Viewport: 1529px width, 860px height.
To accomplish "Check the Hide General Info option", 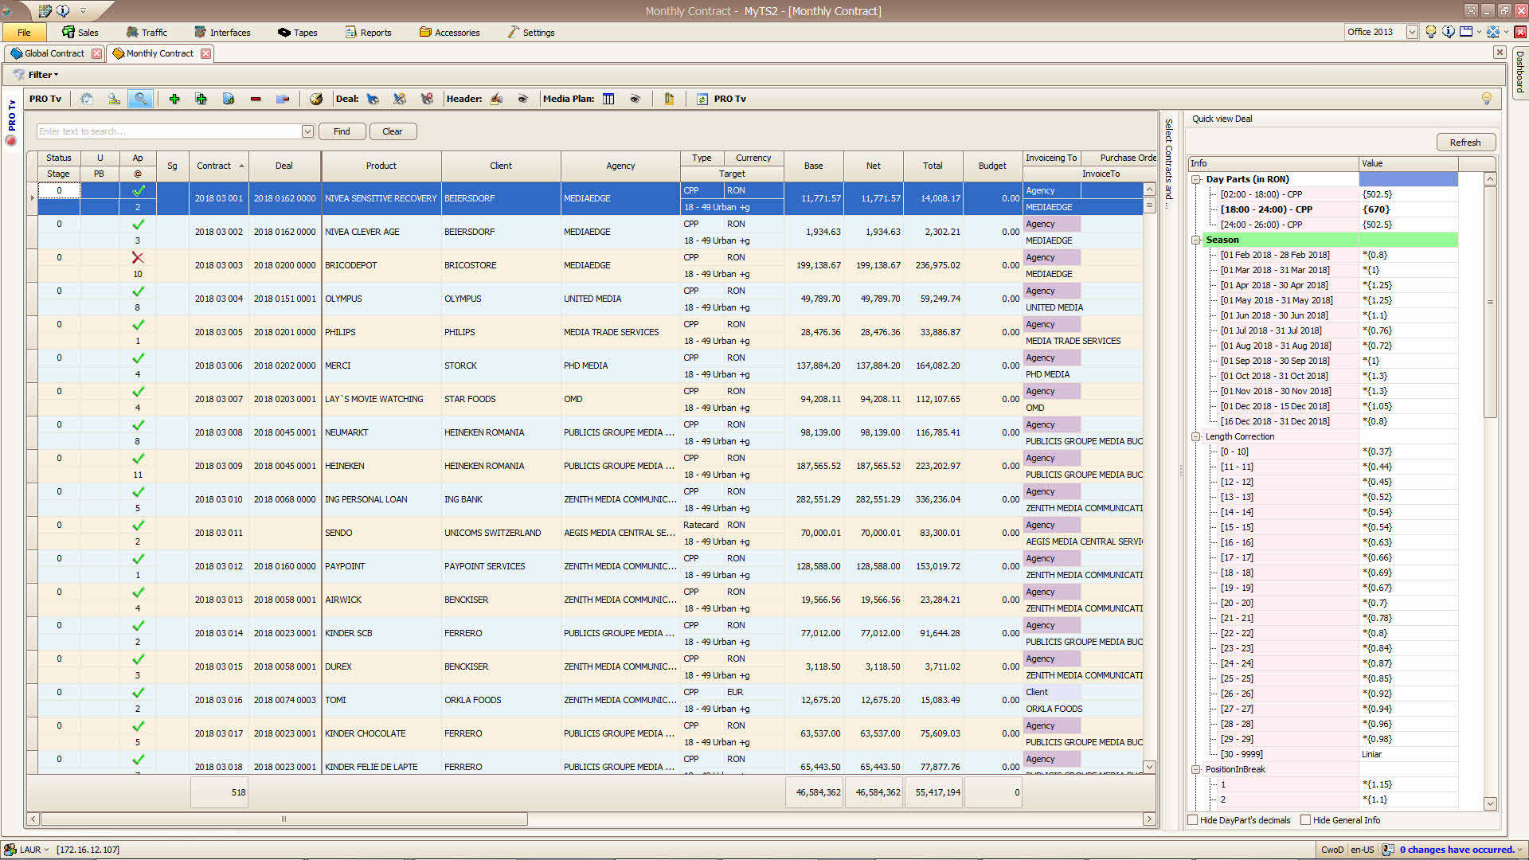I will pos(1306,820).
